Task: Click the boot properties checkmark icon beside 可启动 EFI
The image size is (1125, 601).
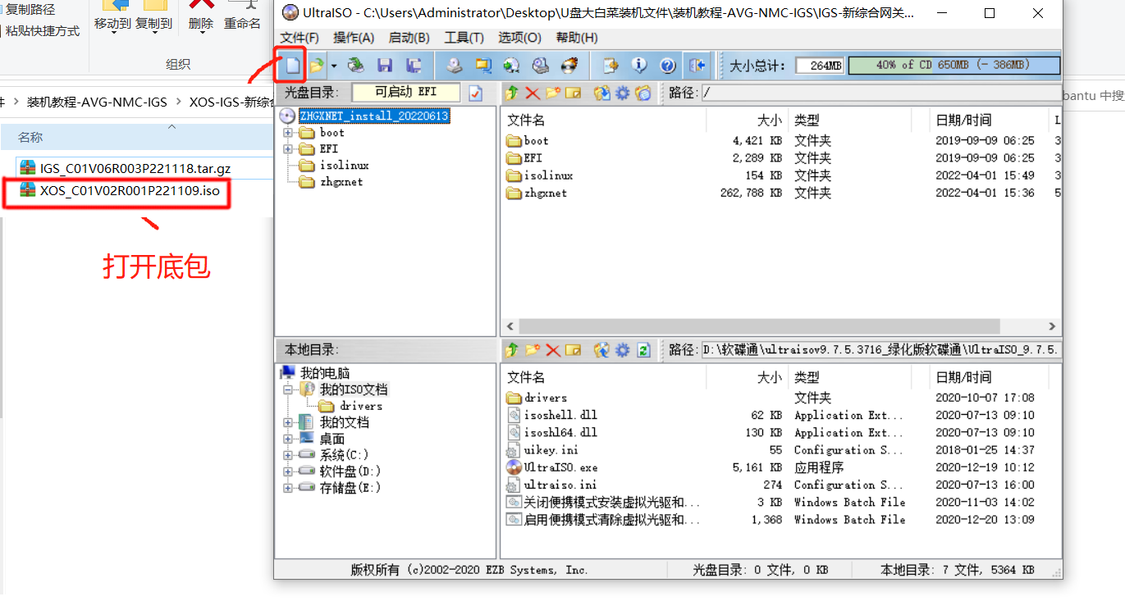Action: [x=475, y=93]
